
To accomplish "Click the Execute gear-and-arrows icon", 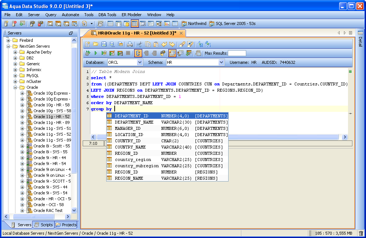I will 88,53.
